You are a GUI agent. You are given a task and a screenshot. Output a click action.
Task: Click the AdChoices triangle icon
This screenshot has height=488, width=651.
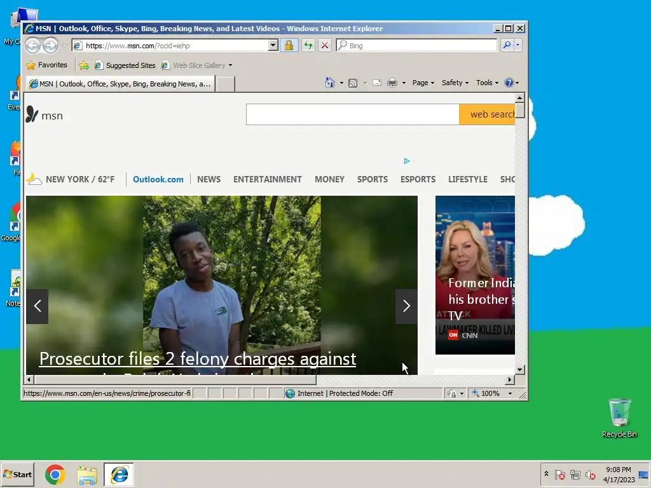point(406,161)
